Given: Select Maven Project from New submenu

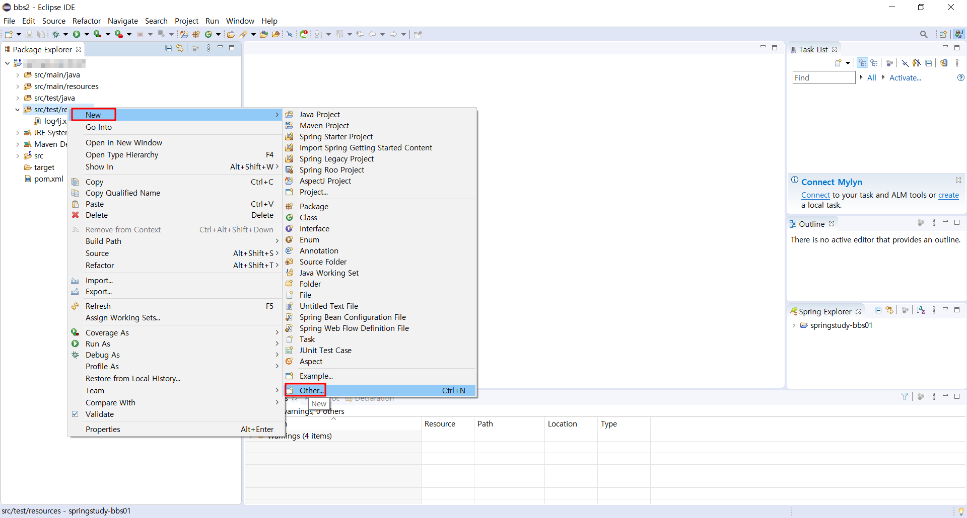Looking at the screenshot, I should tap(380, 125).
